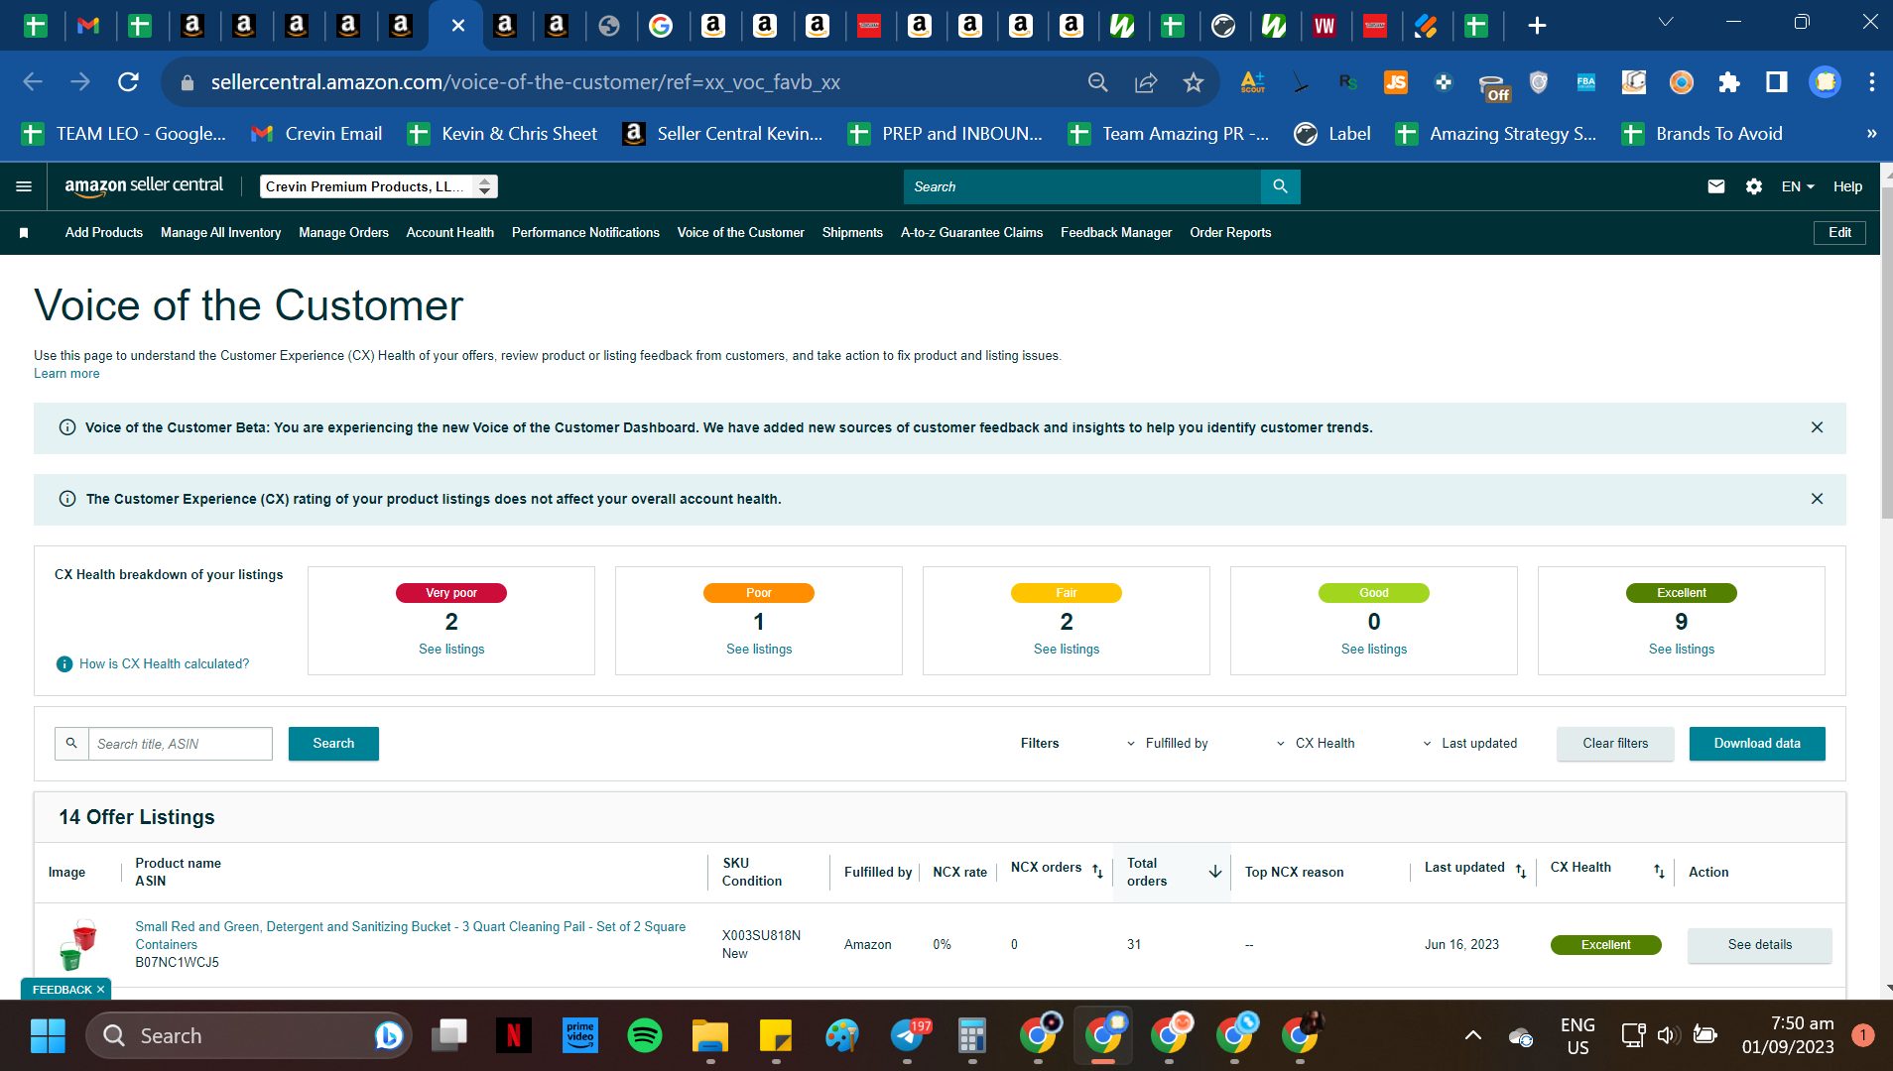Click the bookmark flag icon in favorites bar

(x=24, y=233)
